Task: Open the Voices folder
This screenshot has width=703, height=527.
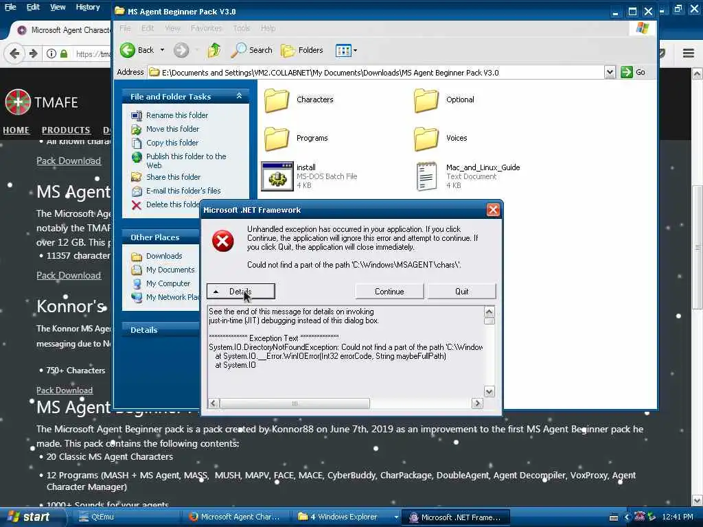Action: 426,139
